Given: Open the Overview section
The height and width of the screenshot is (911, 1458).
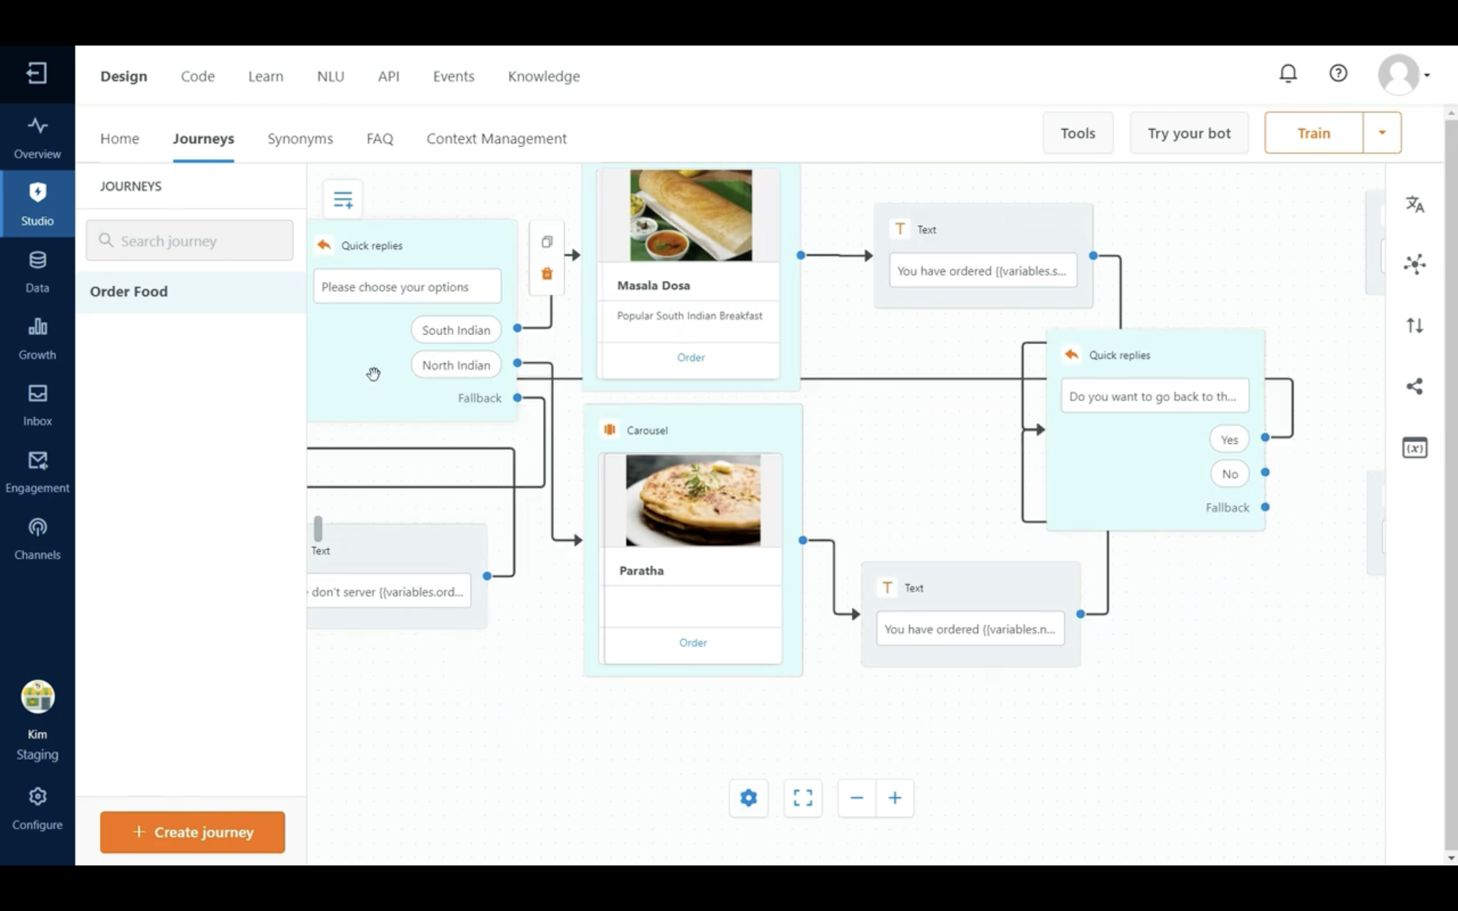Looking at the screenshot, I should click(x=37, y=137).
